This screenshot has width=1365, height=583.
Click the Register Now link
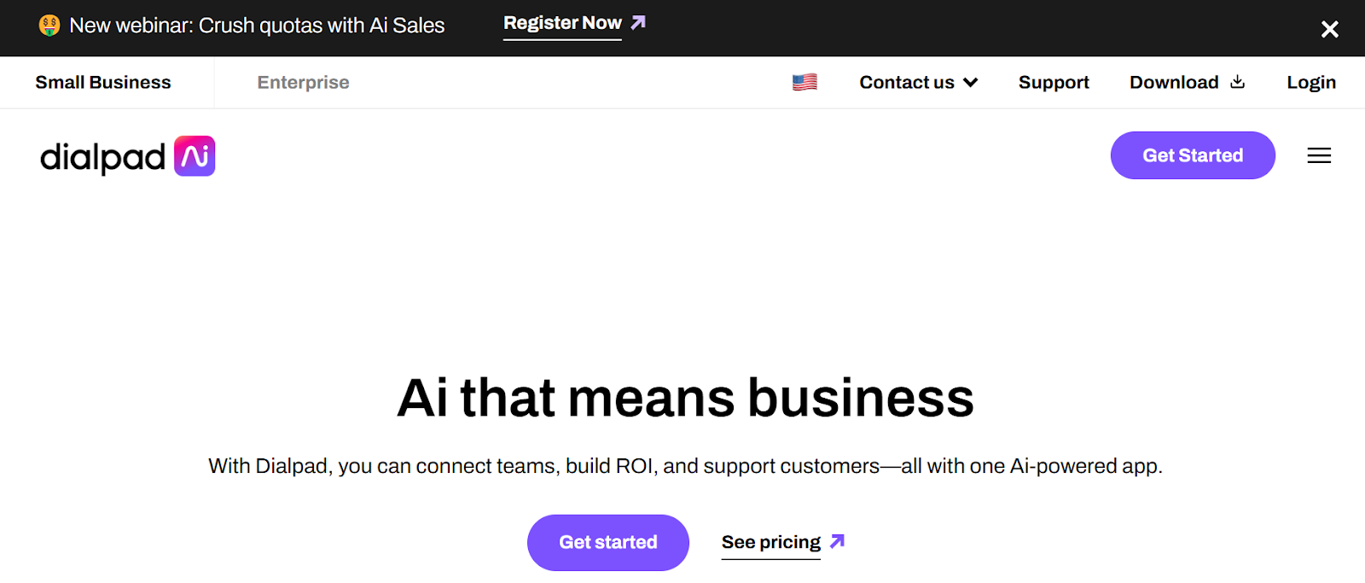tap(562, 24)
